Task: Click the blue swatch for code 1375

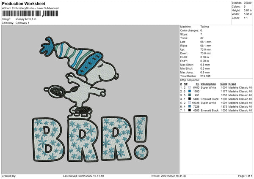Action: [x=189, y=106]
